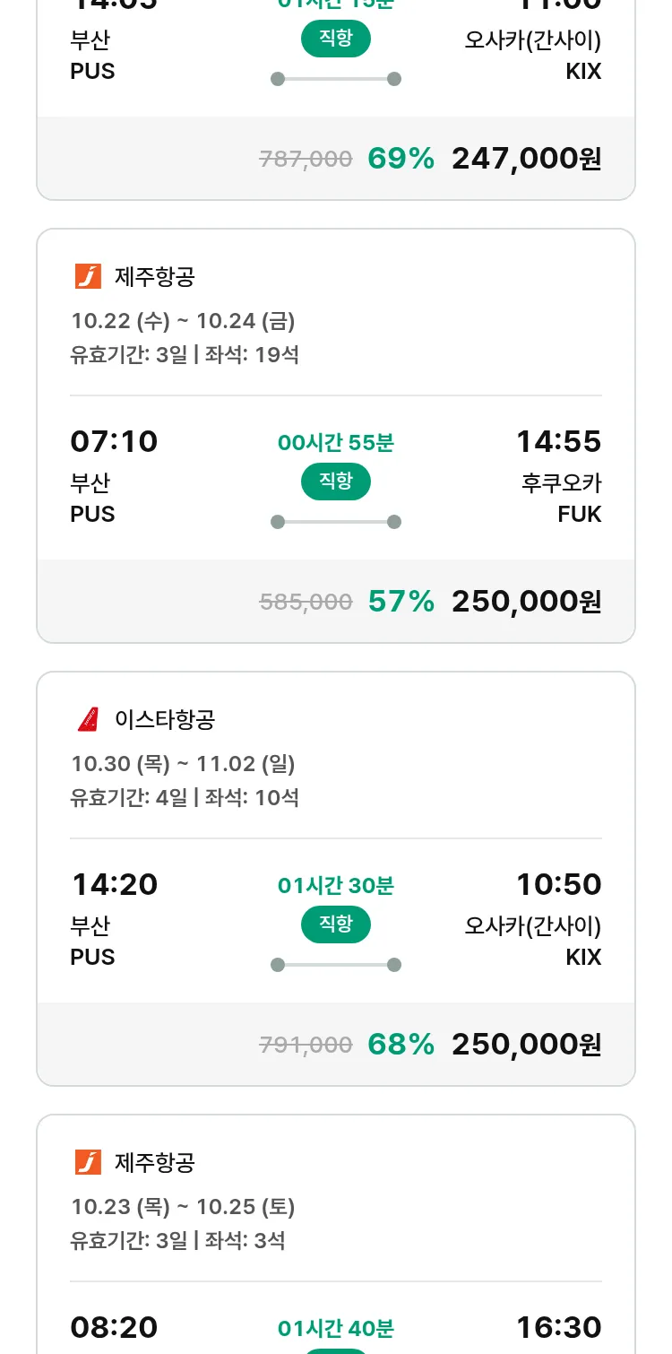Click the 후쿠오카 FUK arrival destination
Image resolution: width=672 pixels, height=1354 pixels.
click(x=562, y=498)
